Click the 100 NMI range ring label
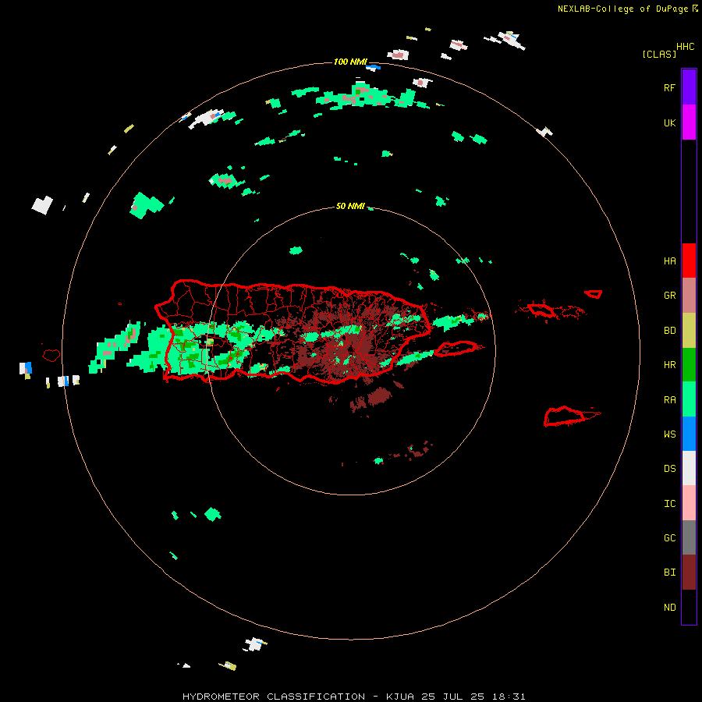 tap(350, 62)
